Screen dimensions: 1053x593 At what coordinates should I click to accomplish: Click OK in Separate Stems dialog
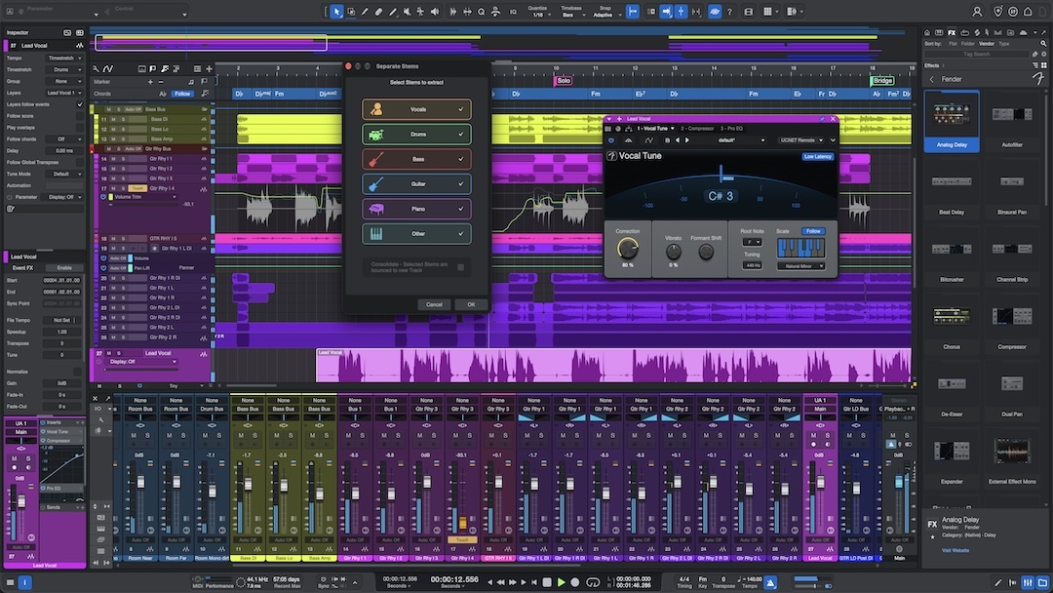(471, 304)
